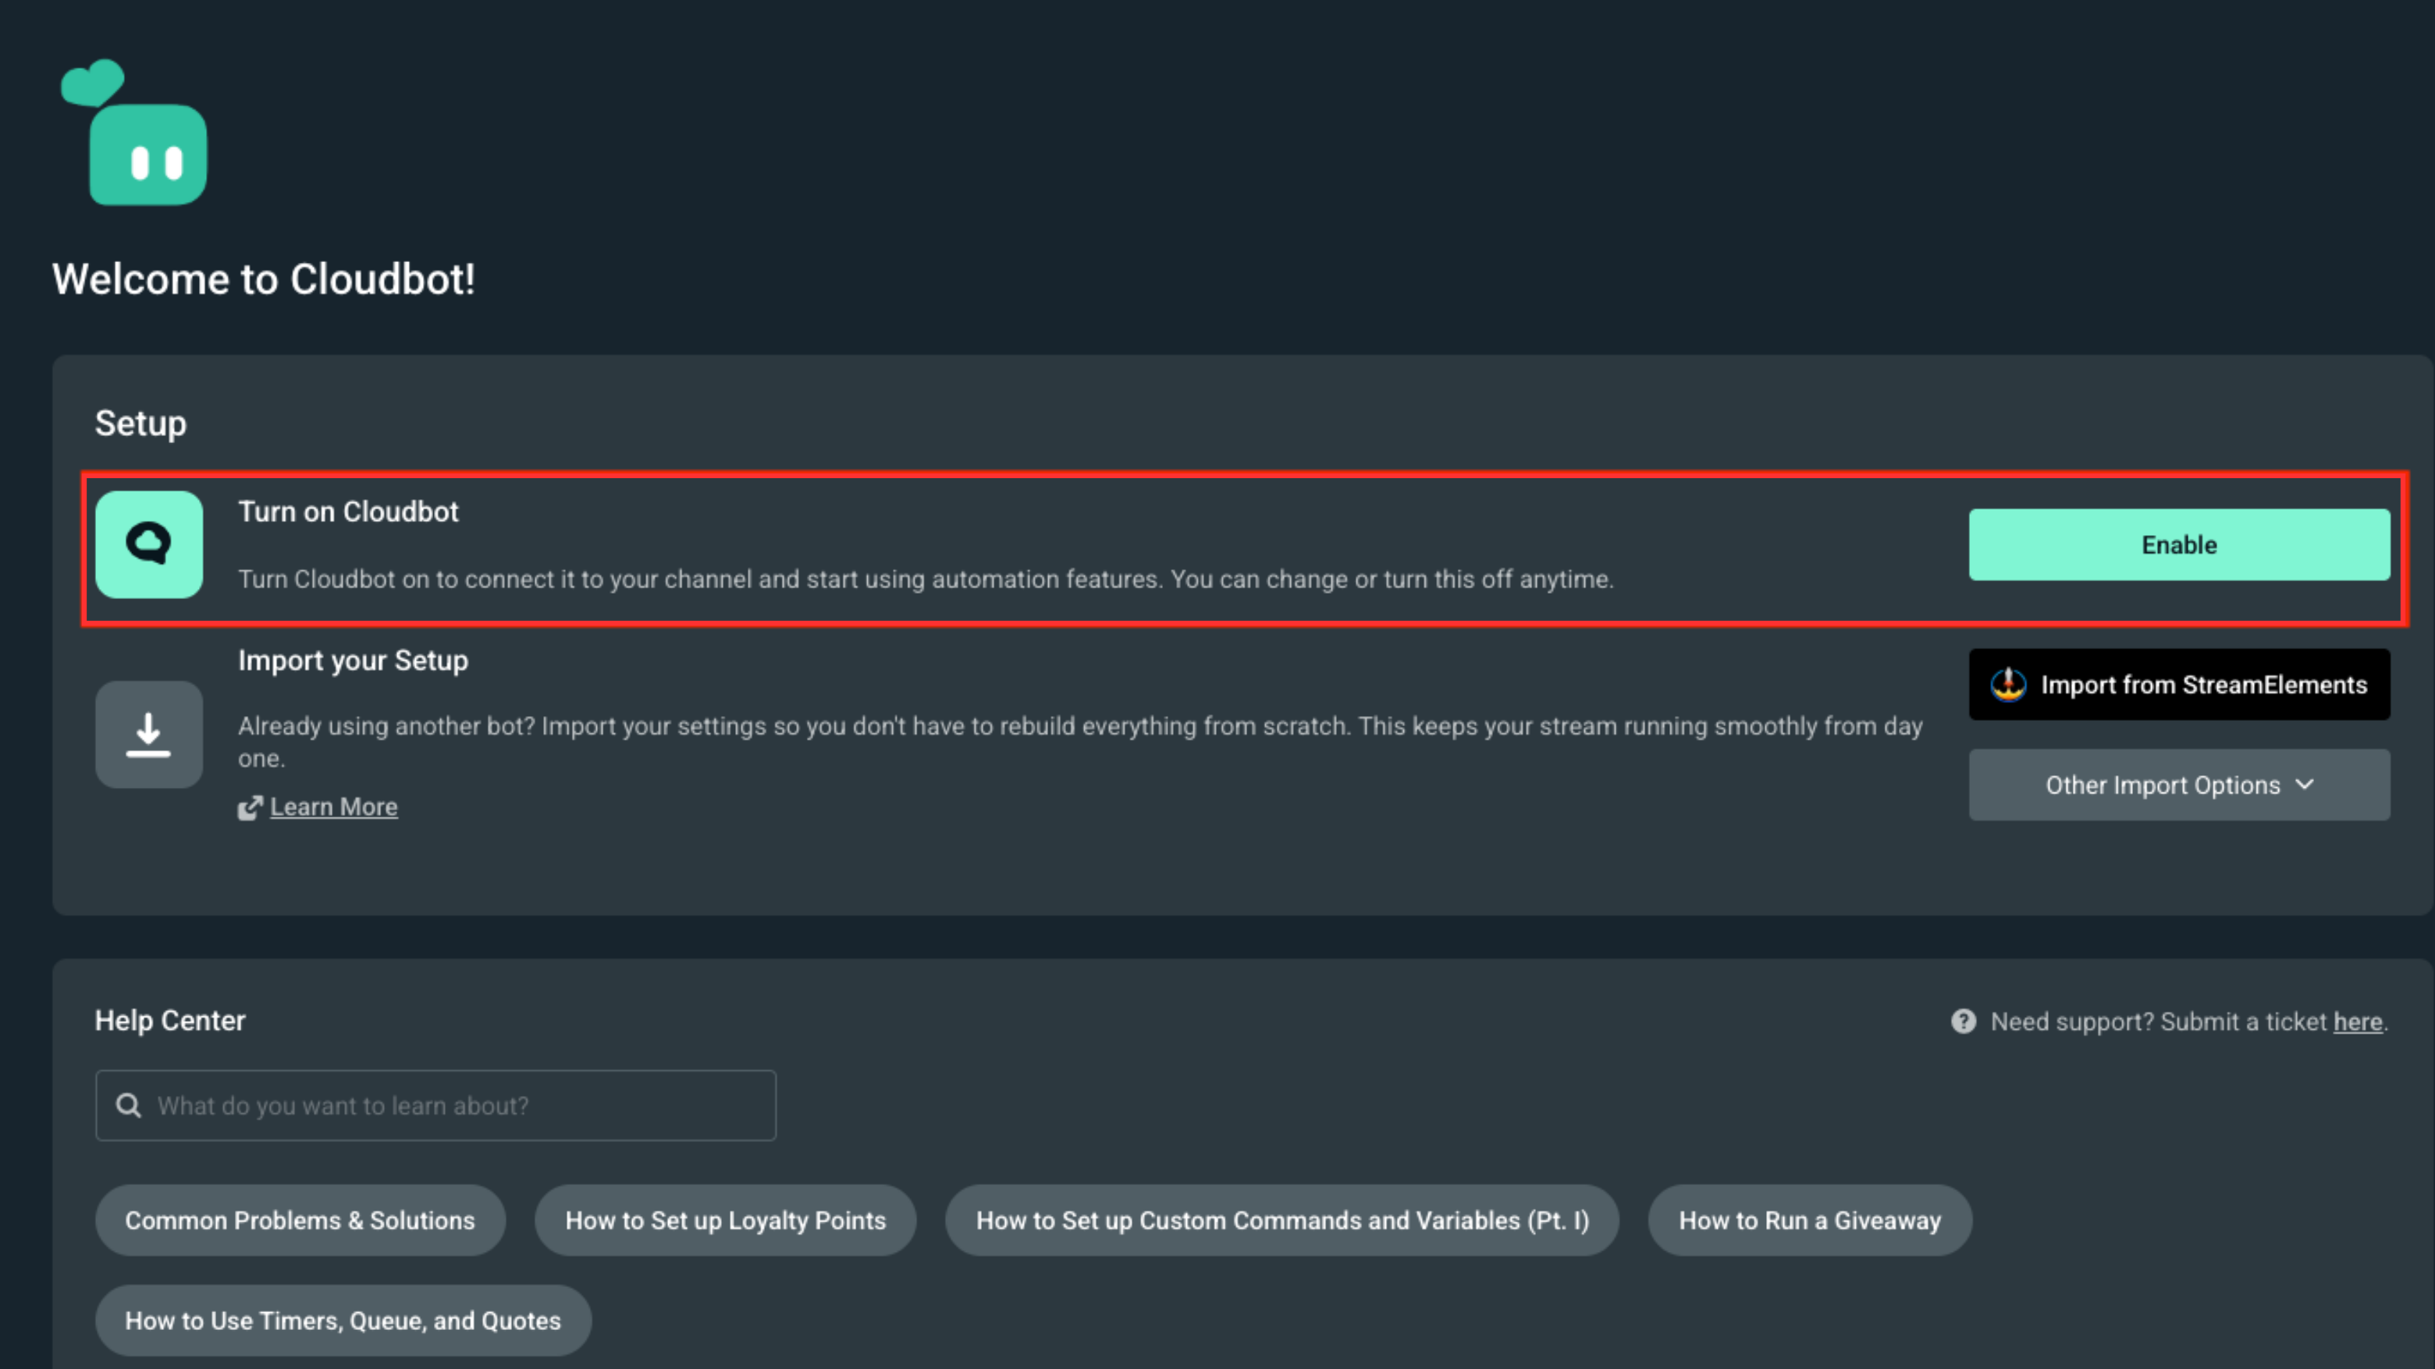Click the search magnifier icon in Help Center
The width and height of the screenshot is (2435, 1369).
pos(129,1105)
